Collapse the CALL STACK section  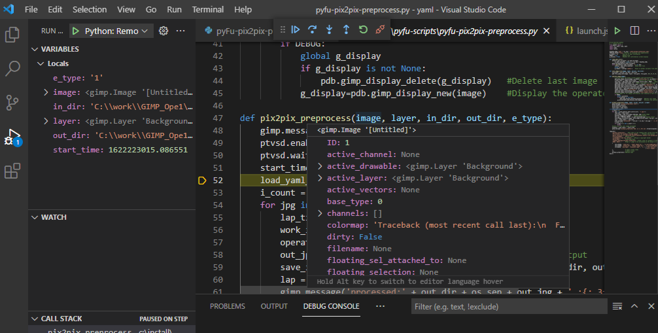pos(35,319)
